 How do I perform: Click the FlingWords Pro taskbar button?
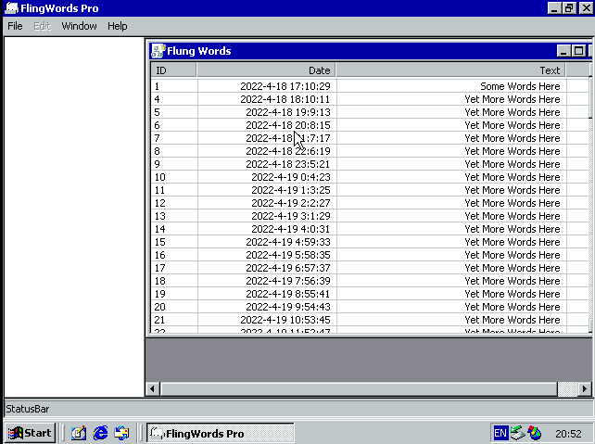(x=220, y=433)
